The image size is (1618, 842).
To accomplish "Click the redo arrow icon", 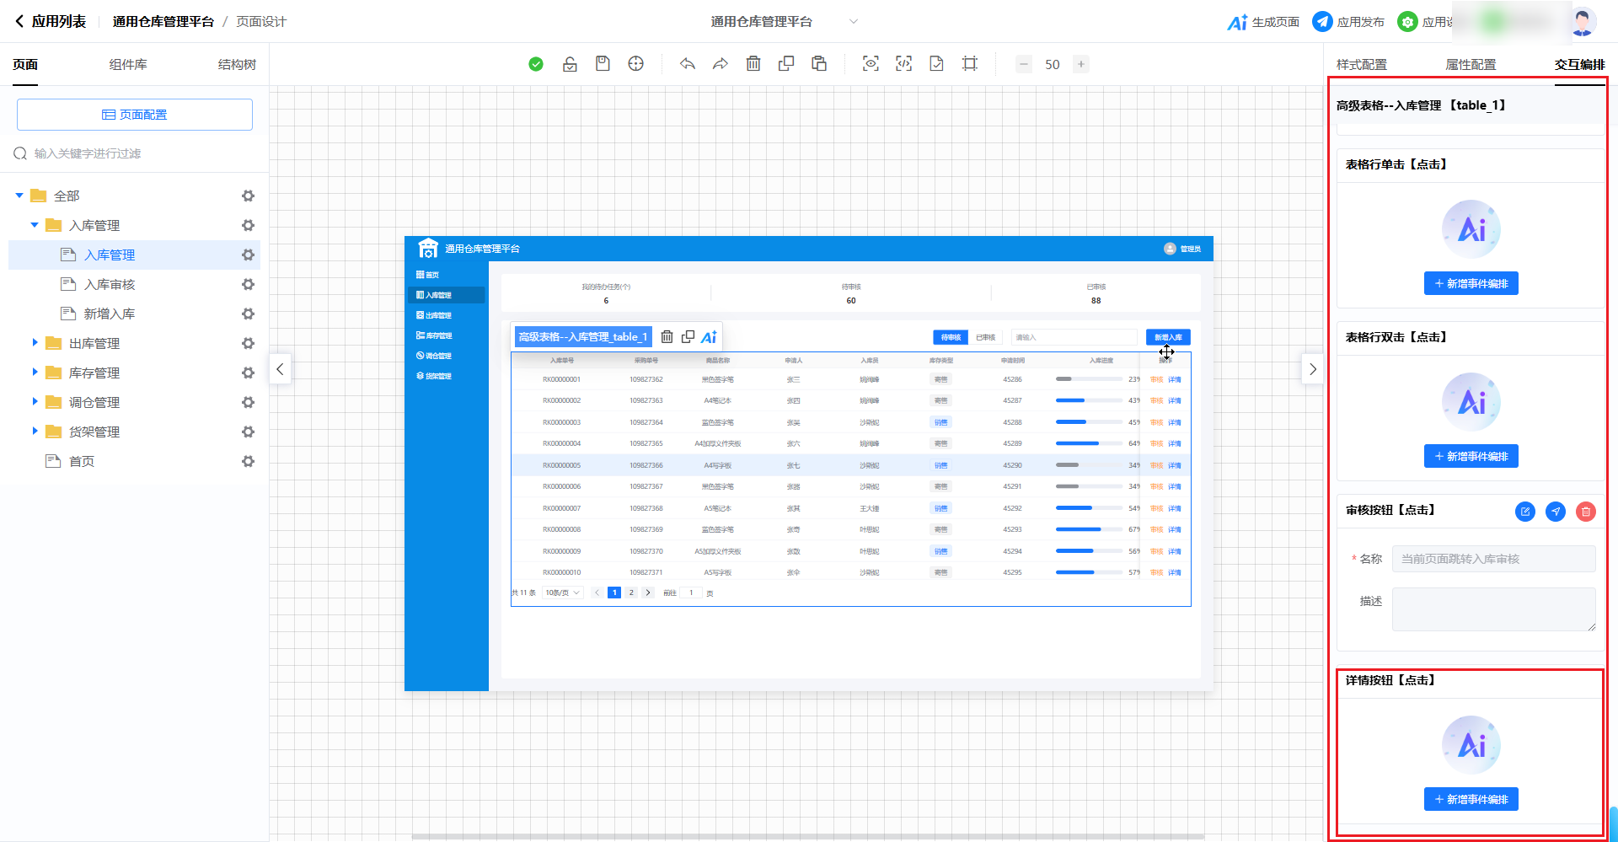I will click(720, 64).
